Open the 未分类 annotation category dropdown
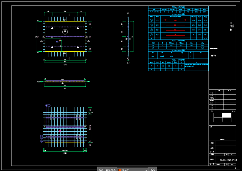This screenshot has height=171, width=242. [132, 169]
